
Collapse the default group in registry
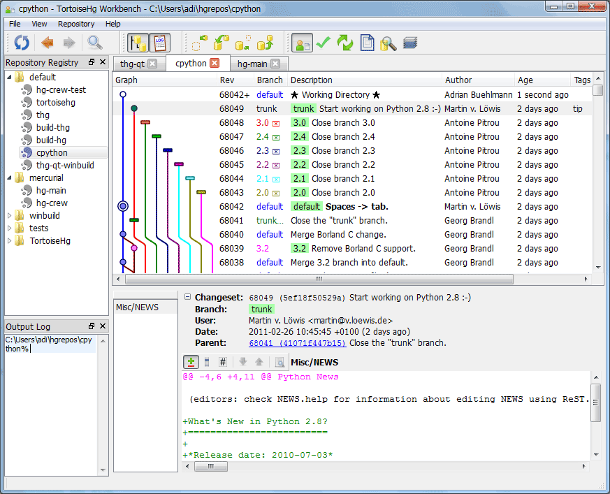tap(10, 78)
